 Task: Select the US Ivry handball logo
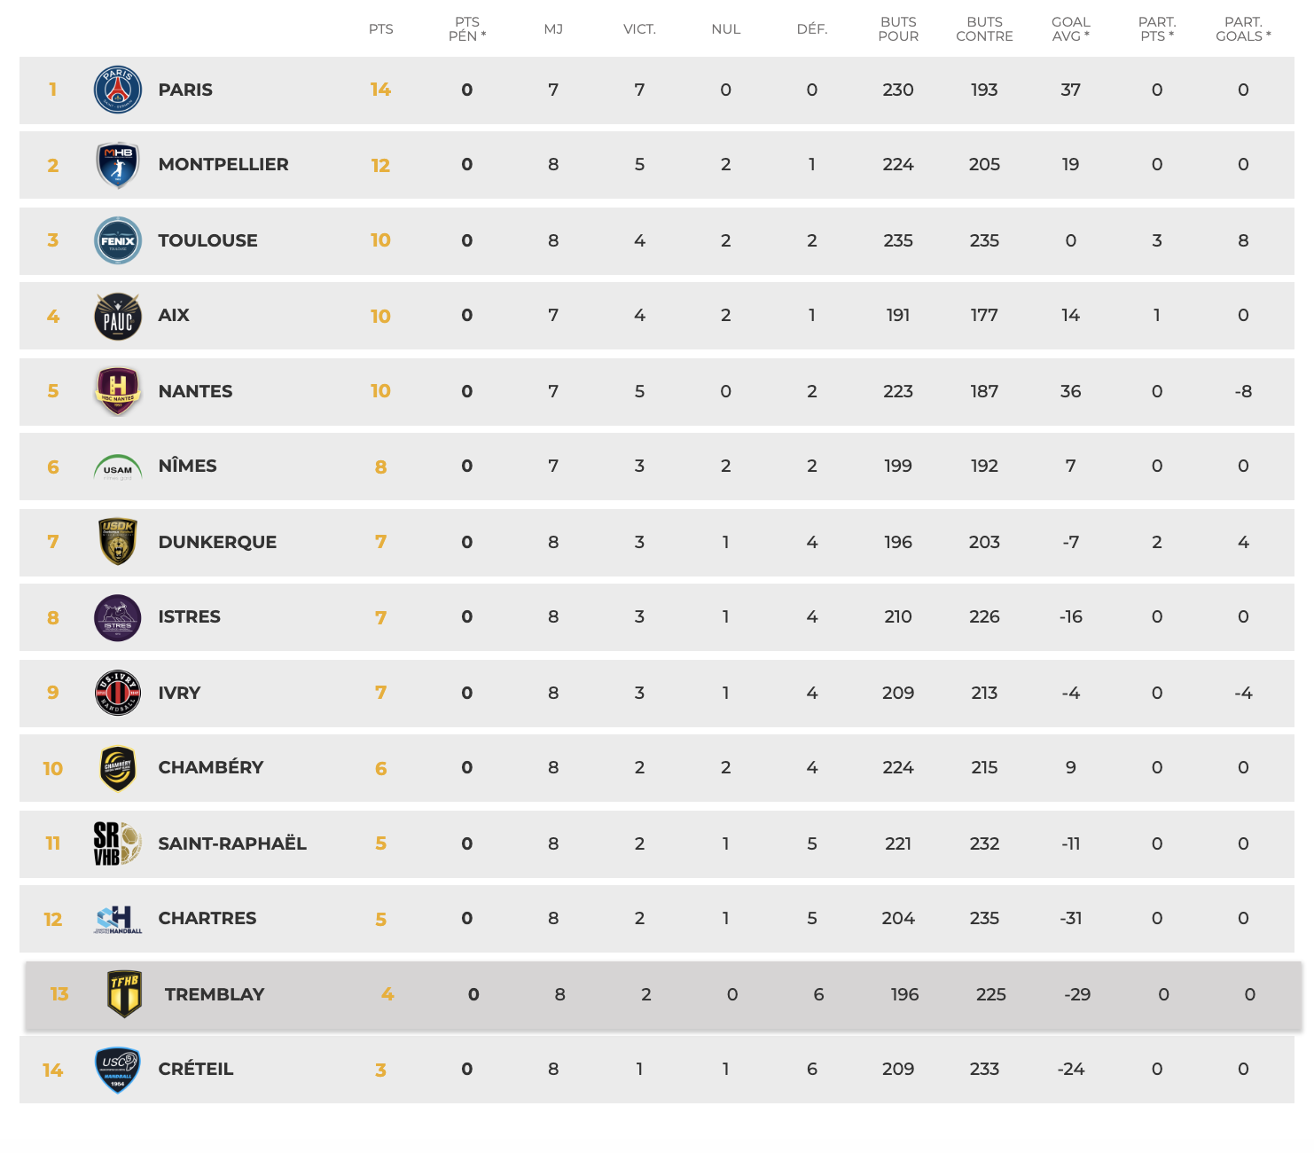pyautogui.click(x=118, y=693)
